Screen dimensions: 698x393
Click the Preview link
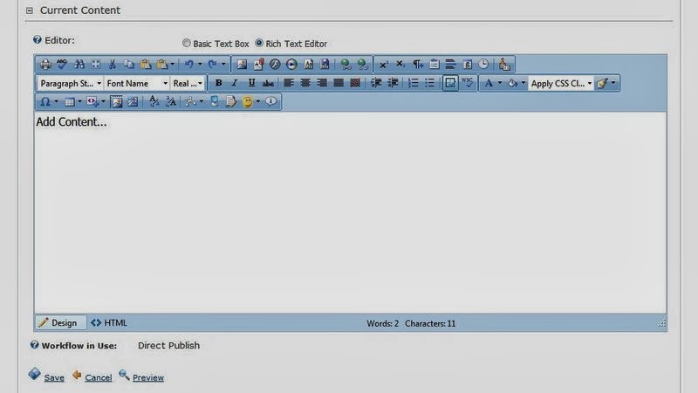(148, 377)
